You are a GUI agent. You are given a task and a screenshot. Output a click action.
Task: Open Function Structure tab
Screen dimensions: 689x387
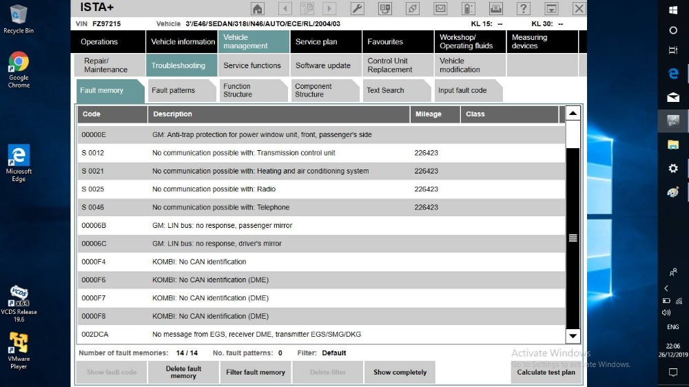point(253,90)
